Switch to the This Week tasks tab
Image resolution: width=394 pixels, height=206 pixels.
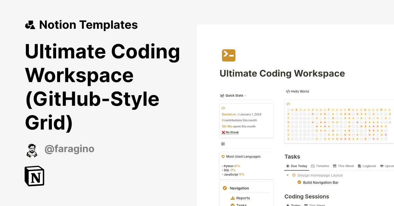[346, 166]
